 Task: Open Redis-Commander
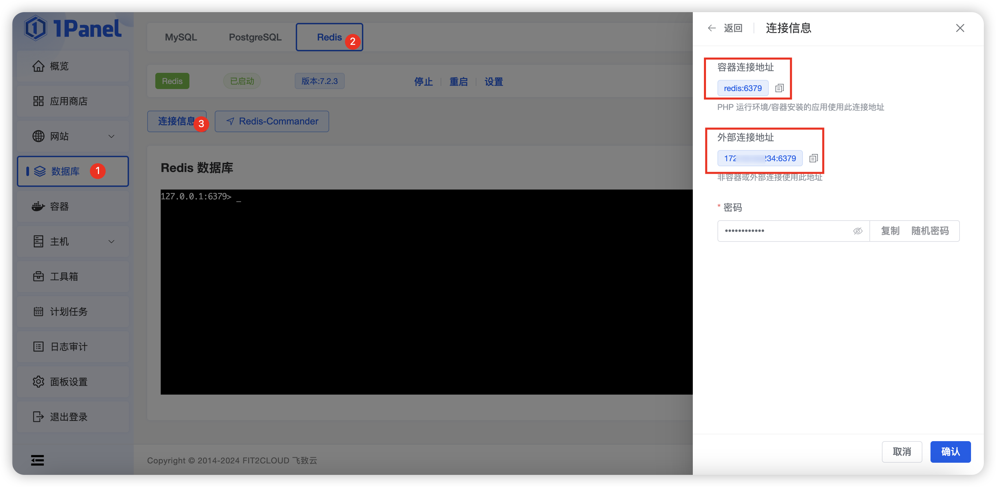(272, 121)
